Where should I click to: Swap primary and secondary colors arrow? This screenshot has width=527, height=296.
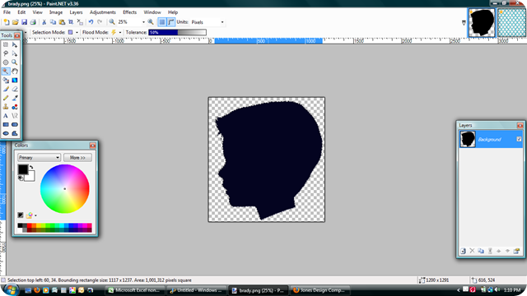[x=31, y=167]
